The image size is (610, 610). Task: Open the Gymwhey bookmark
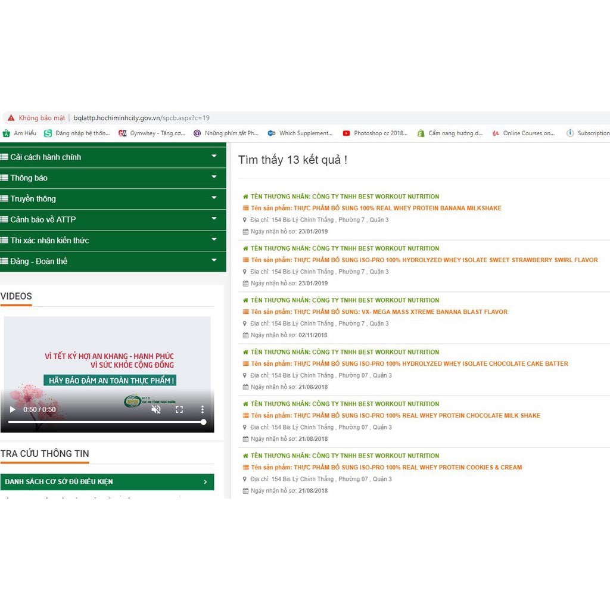coord(152,133)
